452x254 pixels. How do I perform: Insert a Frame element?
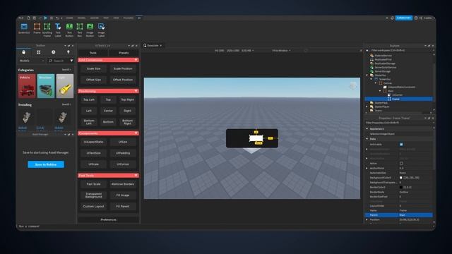click(37, 29)
